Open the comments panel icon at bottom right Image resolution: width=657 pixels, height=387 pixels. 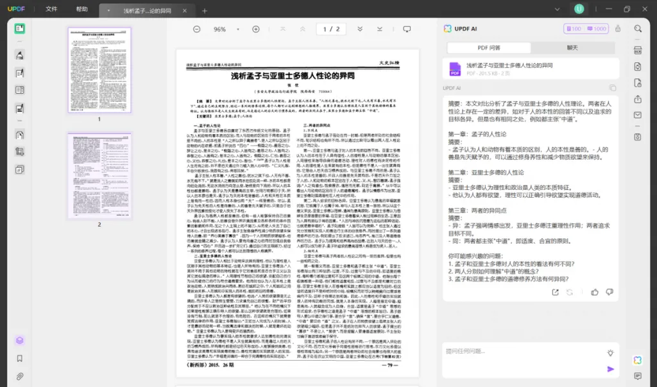pos(638,376)
